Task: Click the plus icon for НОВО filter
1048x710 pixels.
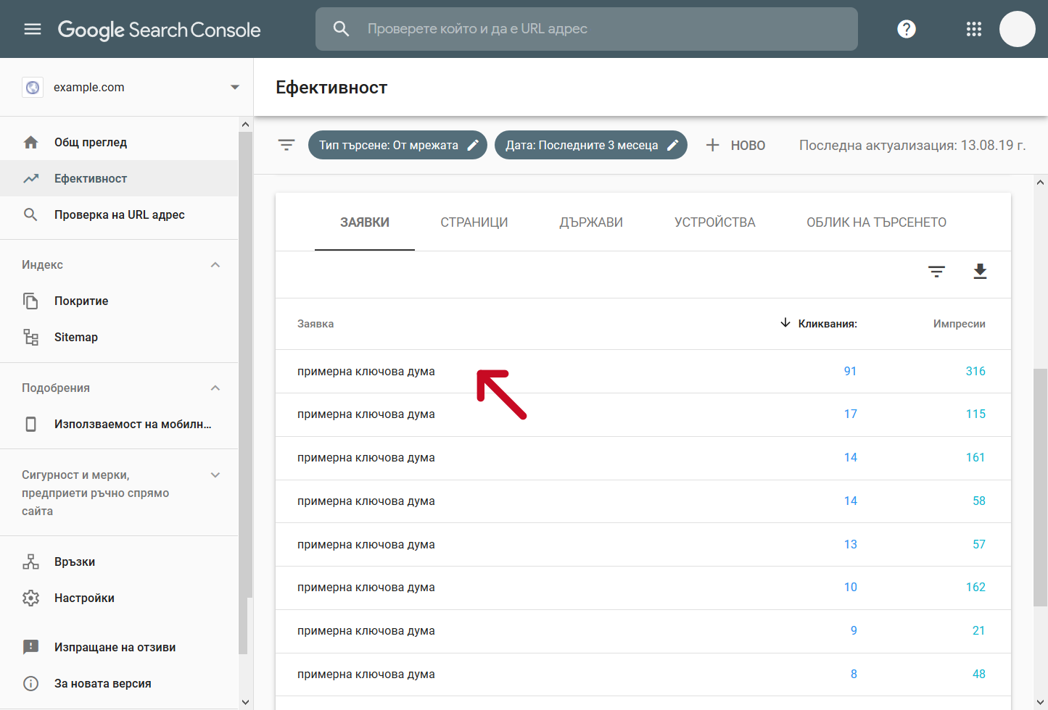Action: pyautogui.click(x=713, y=145)
